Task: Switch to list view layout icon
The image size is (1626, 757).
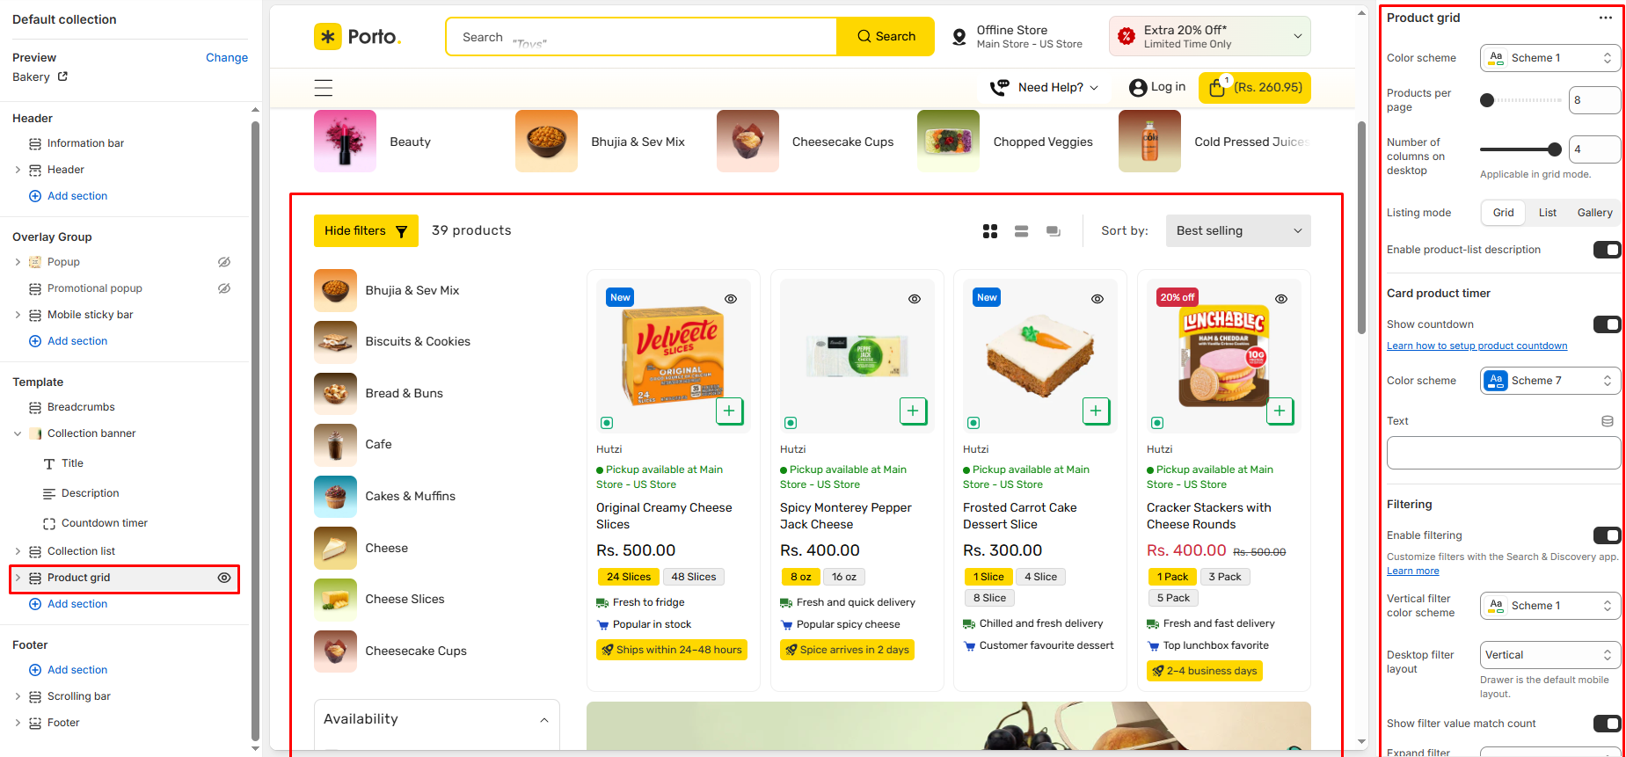Action: 1021,231
